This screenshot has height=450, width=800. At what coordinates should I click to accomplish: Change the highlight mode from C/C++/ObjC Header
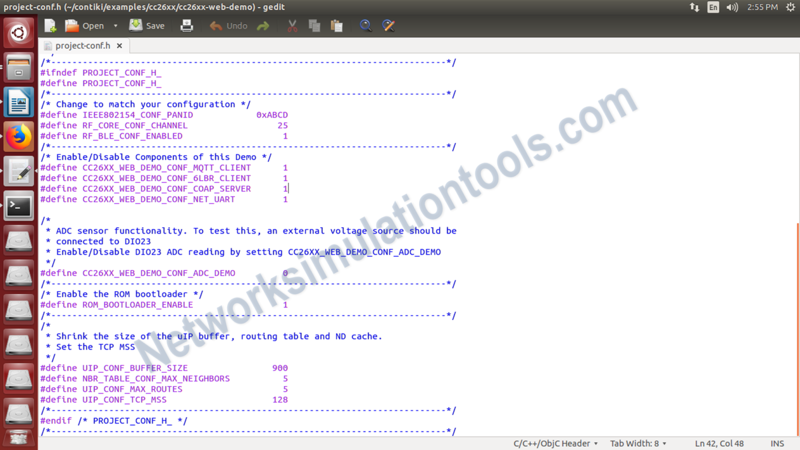[554, 443]
